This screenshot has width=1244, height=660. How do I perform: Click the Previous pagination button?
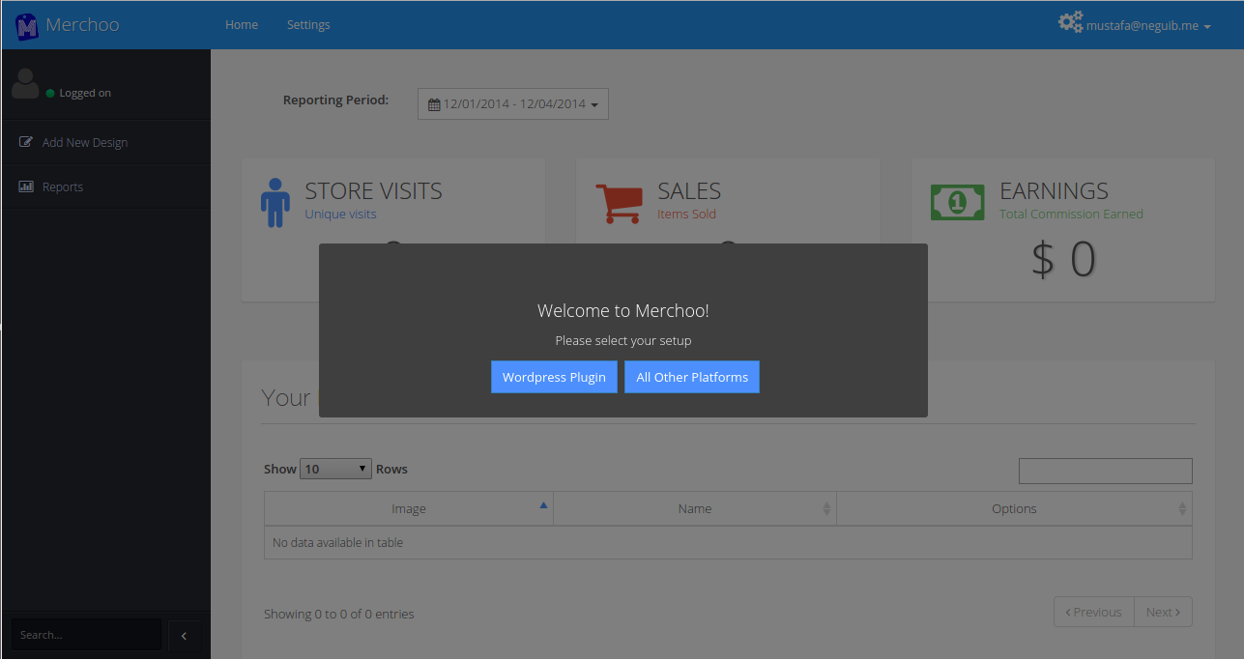click(x=1094, y=612)
